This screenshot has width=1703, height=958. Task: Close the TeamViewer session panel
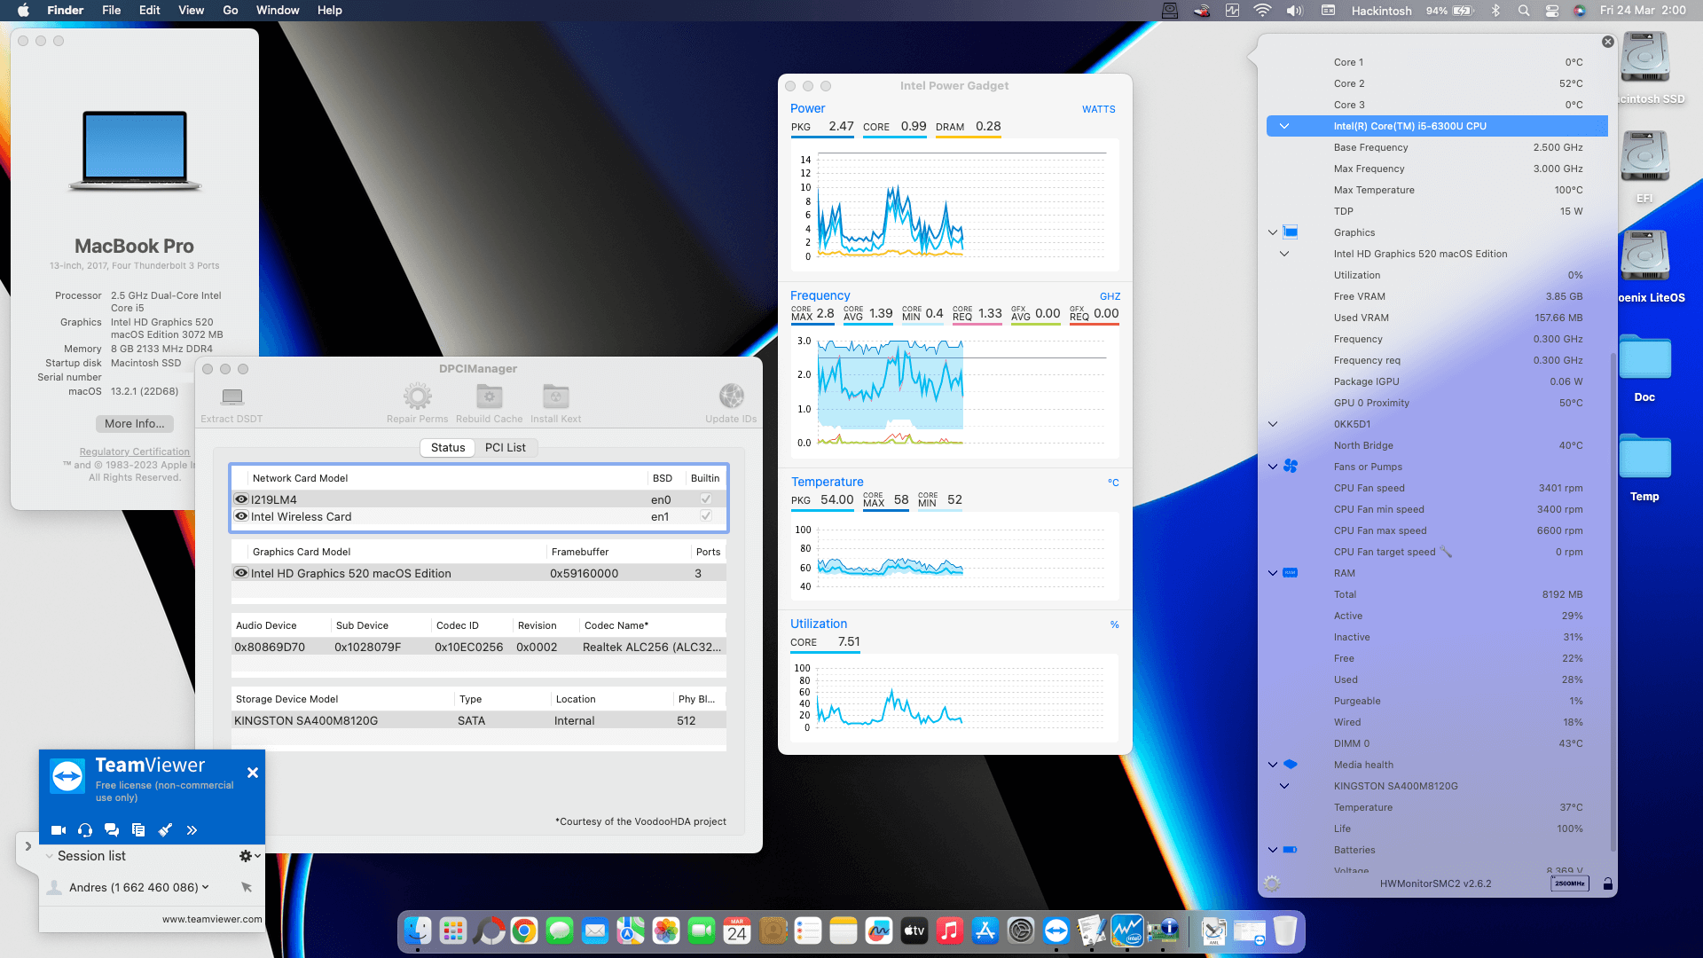click(253, 773)
